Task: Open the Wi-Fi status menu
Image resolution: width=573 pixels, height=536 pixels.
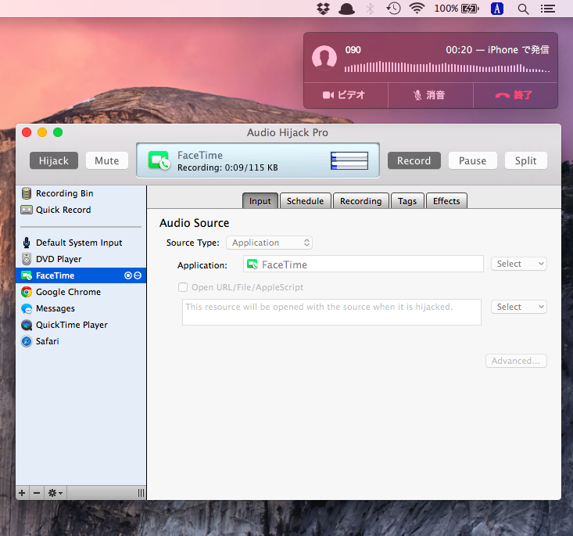Action: [417, 8]
